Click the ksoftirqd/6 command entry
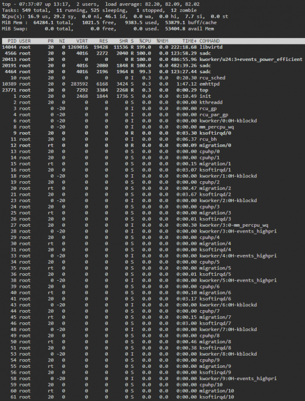The height and width of the screenshot is (401, 305). coord(215,299)
